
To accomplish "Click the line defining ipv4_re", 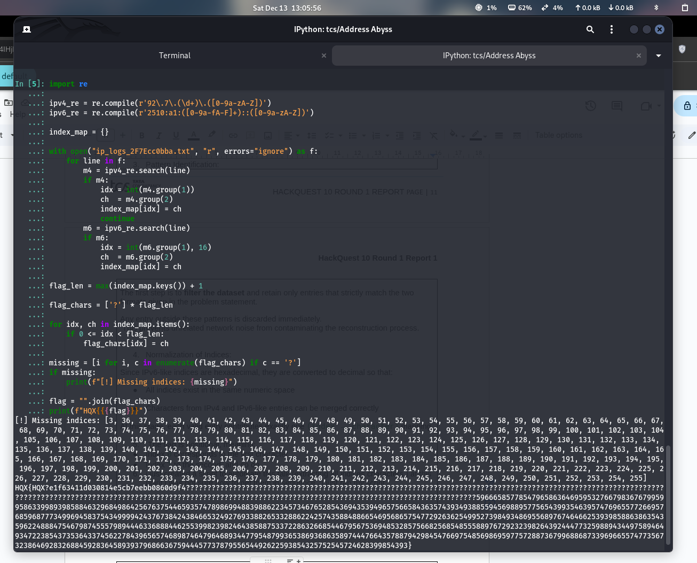I will pos(160,103).
